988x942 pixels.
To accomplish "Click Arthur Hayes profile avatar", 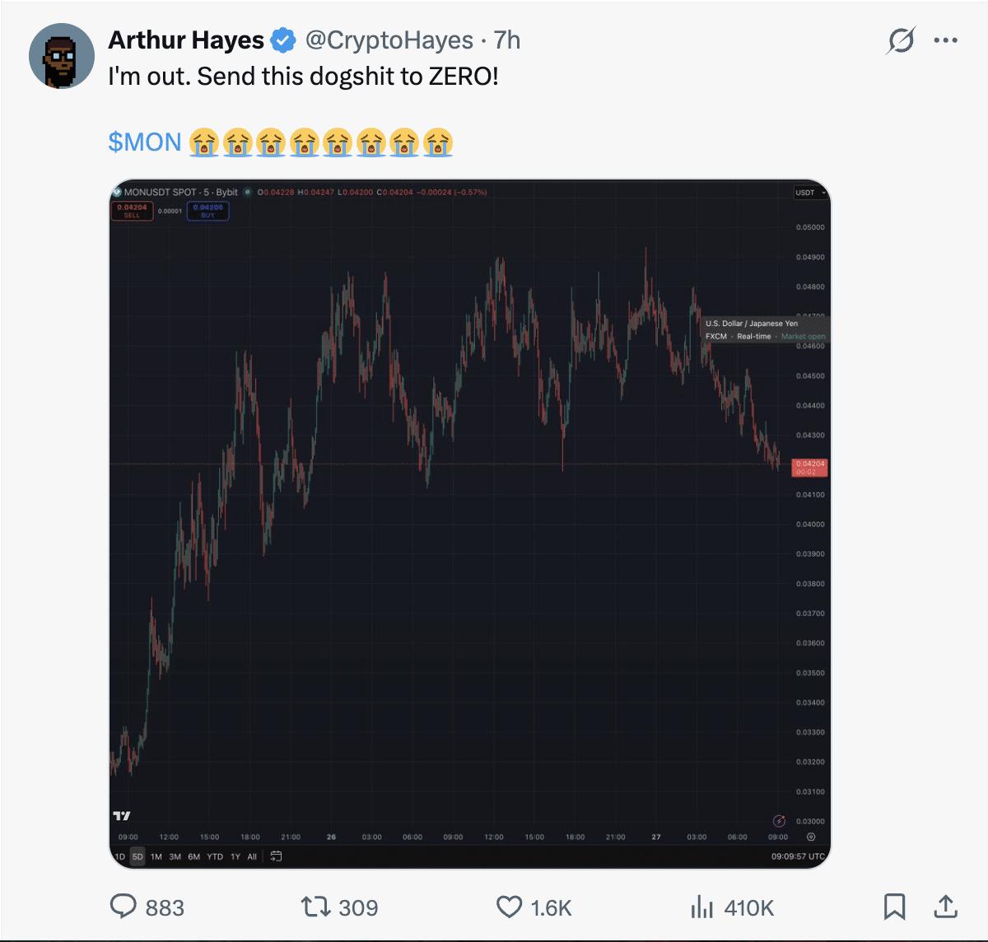I will tap(62, 56).
